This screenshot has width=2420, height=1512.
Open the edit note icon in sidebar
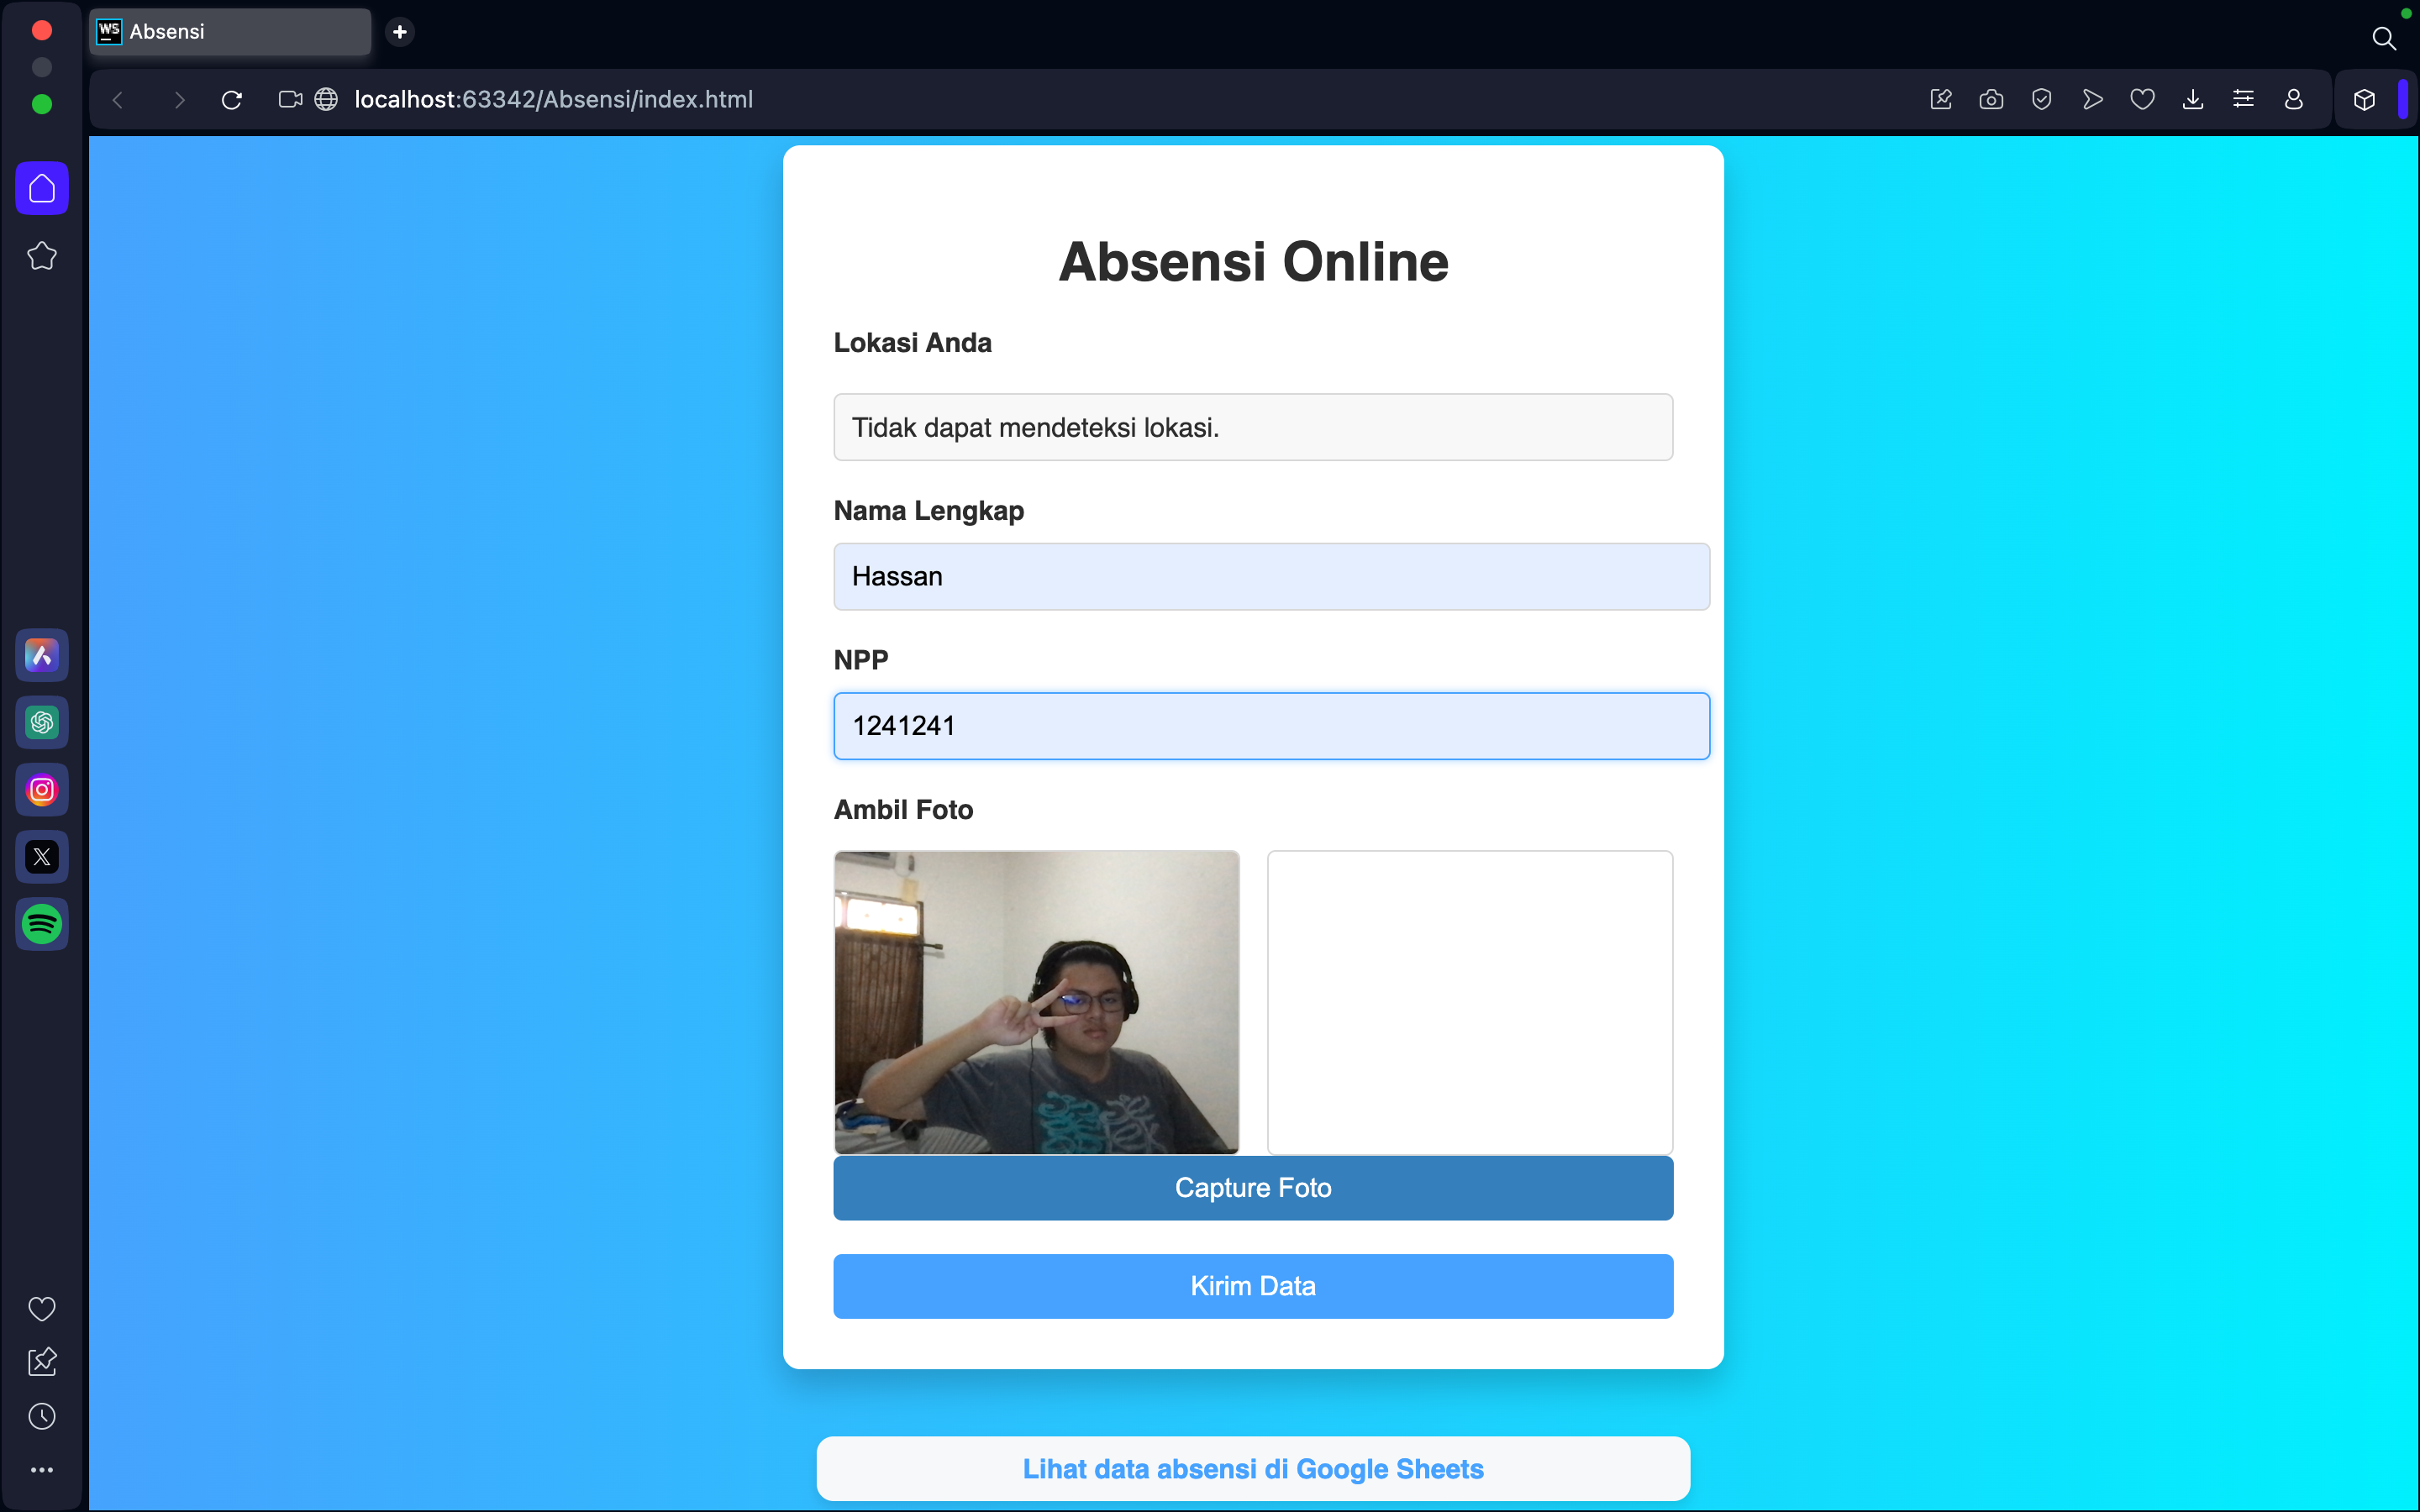42,1362
